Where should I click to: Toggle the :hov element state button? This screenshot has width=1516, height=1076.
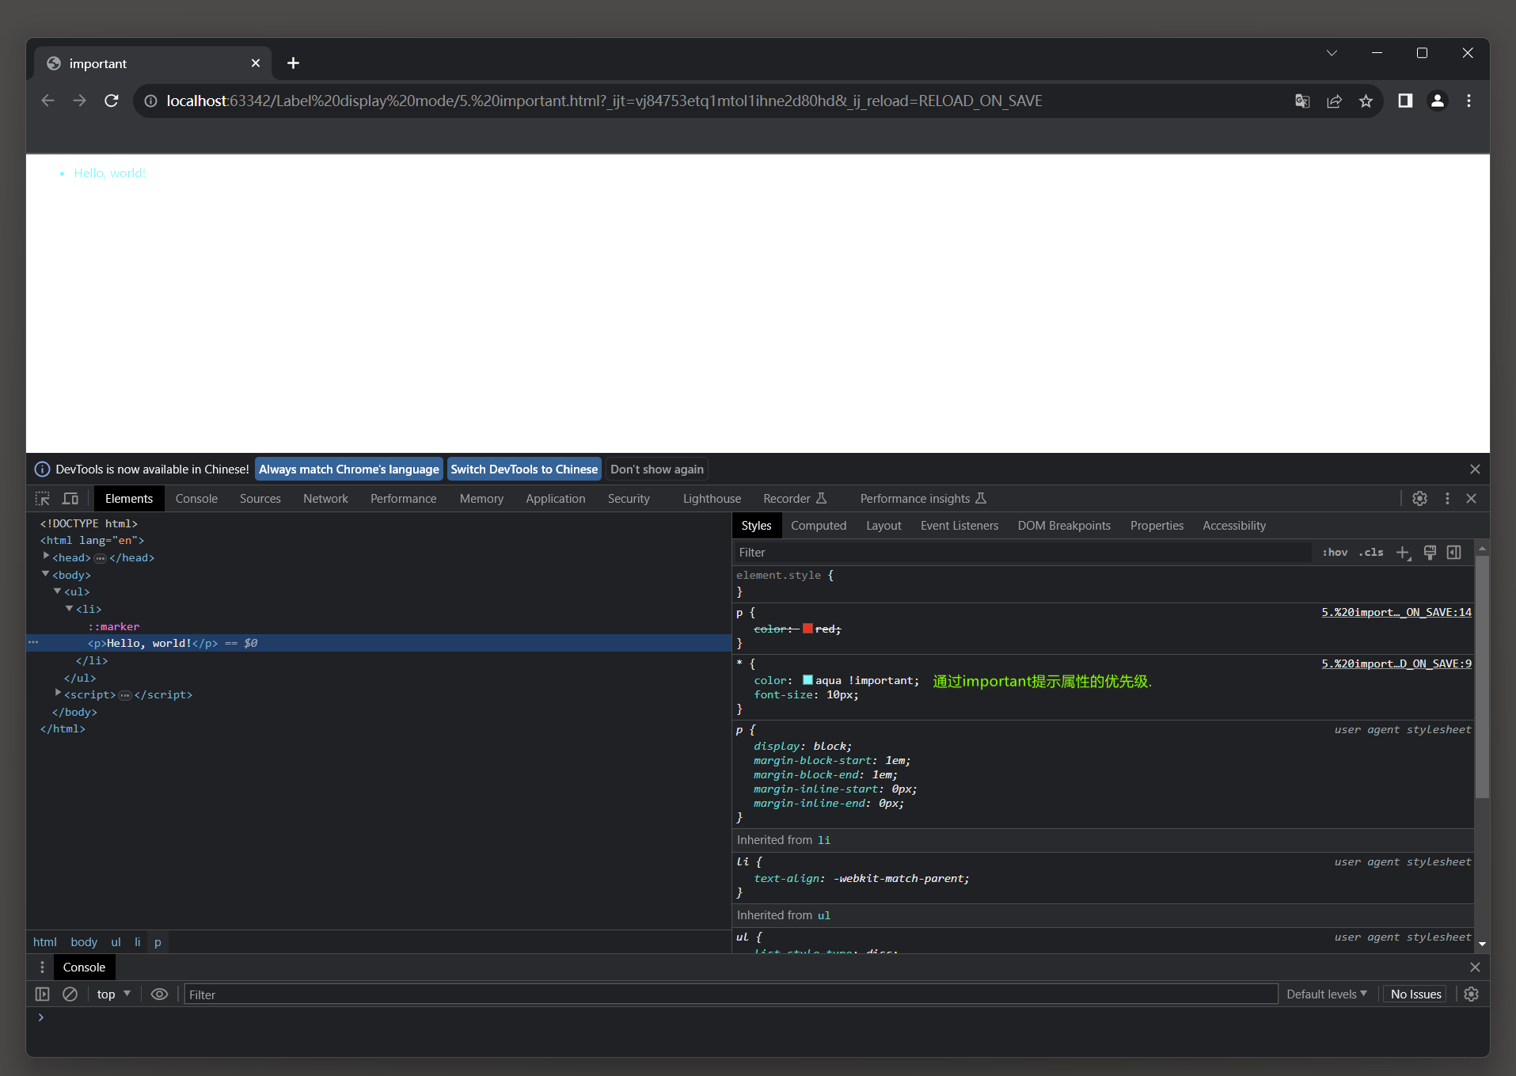click(1335, 553)
